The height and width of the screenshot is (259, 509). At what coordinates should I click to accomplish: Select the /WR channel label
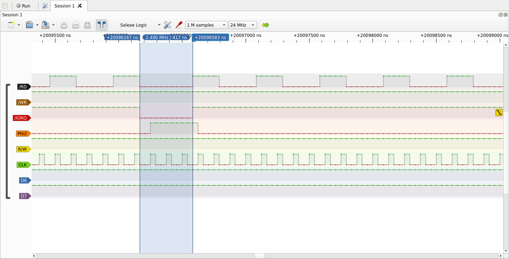tap(24, 102)
